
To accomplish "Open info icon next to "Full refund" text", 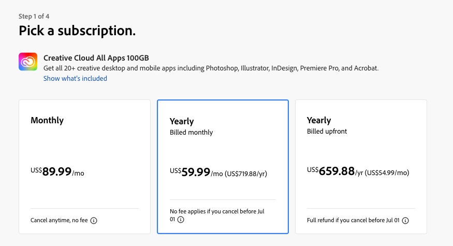I will pyautogui.click(x=405, y=221).
